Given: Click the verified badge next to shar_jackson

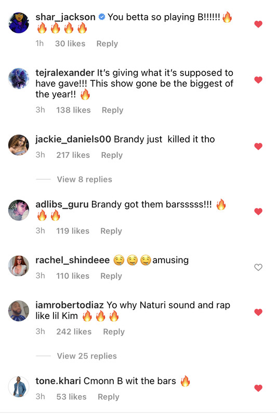Looking at the screenshot, I should coord(101,17).
